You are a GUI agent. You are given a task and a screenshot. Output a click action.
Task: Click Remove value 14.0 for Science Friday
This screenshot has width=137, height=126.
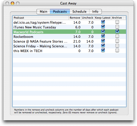tap(77, 46)
